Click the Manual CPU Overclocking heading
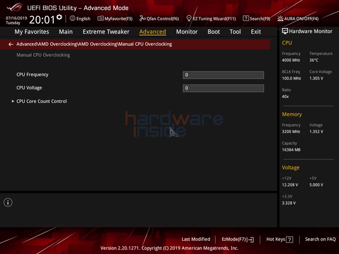 coord(43,55)
